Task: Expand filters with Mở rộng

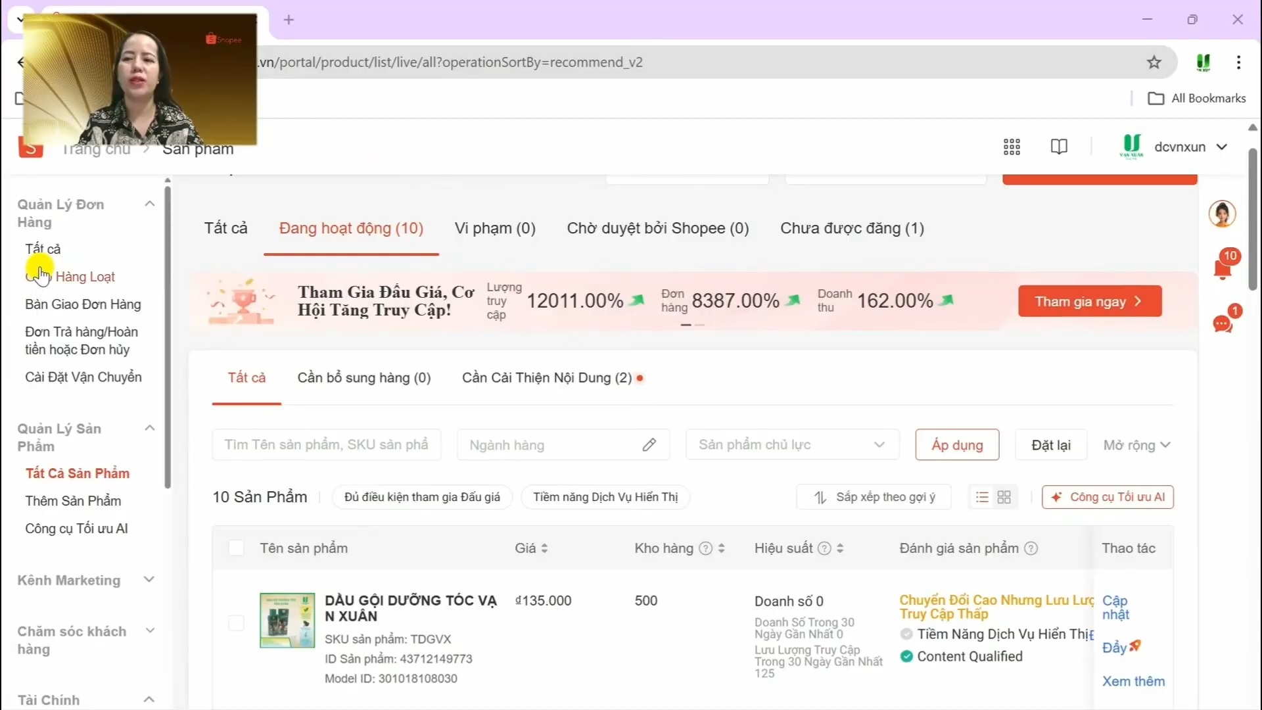Action: pos(1137,445)
